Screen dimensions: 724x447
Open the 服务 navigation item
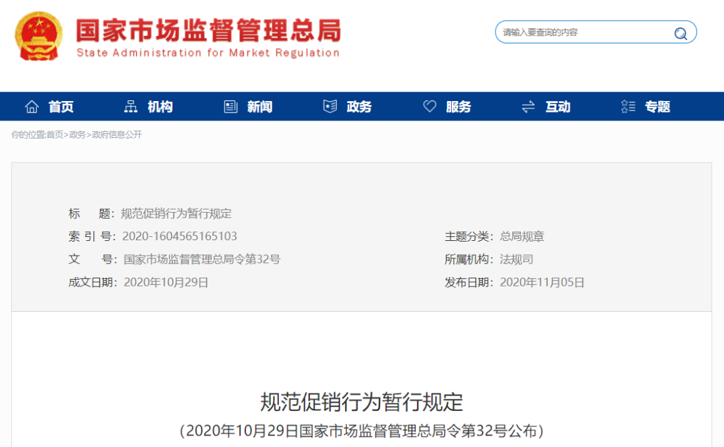(x=459, y=106)
